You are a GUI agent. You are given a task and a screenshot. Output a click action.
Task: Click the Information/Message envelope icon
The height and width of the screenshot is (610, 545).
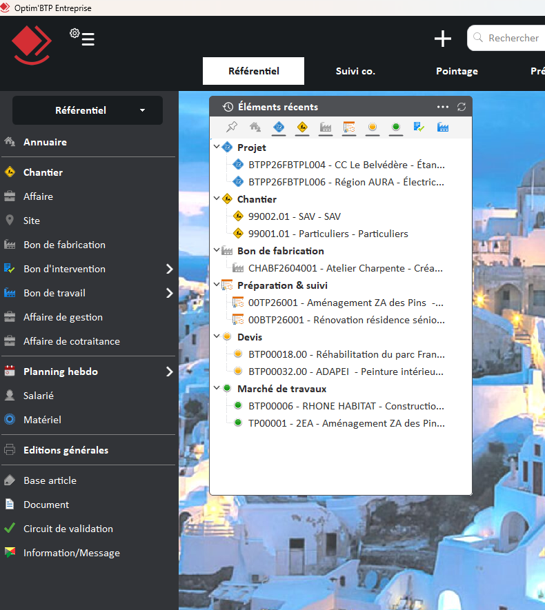[10, 552]
